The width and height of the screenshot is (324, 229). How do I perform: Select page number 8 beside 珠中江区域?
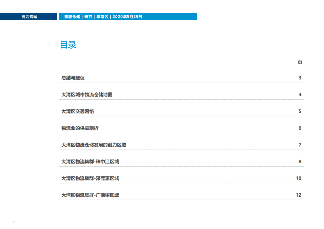[x=300, y=161]
